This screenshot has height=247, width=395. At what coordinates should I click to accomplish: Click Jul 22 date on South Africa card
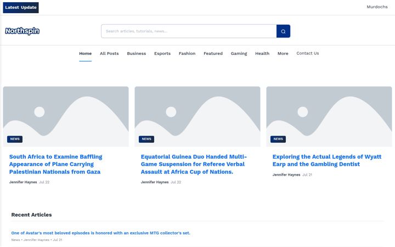coord(44,182)
